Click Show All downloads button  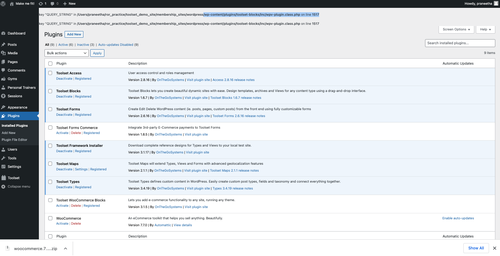(x=476, y=248)
